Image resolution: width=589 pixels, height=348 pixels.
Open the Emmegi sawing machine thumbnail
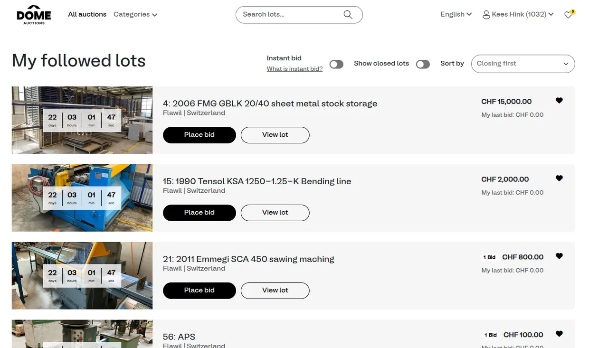coord(82,276)
